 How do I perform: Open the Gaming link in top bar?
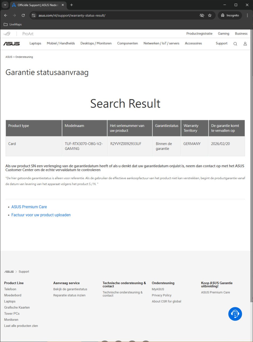(224, 34)
